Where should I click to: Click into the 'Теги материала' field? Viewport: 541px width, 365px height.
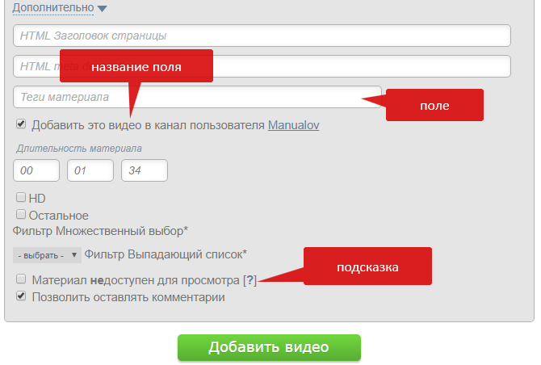point(197,97)
